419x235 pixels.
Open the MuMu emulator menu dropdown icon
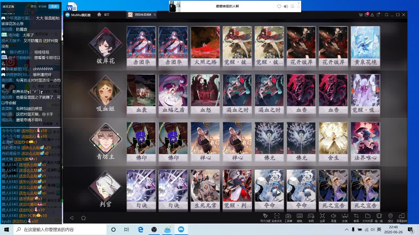click(378, 15)
